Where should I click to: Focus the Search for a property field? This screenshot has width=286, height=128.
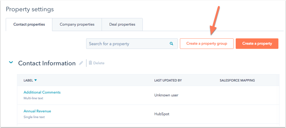click(127, 44)
